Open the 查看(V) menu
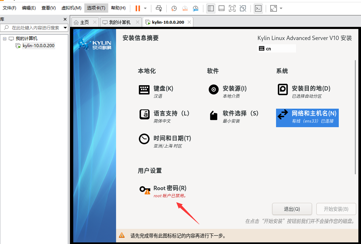The height and width of the screenshot is (244, 361). pyautogui.click(x=49, y=8)
